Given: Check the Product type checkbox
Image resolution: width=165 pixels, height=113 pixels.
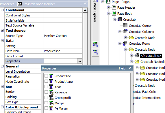Looking at the screenshot, I should 46,81.
